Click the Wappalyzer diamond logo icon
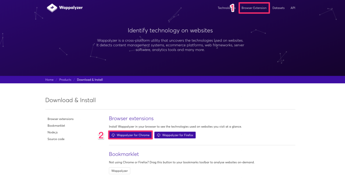This screenshot has width=345, height=178. 52,8
